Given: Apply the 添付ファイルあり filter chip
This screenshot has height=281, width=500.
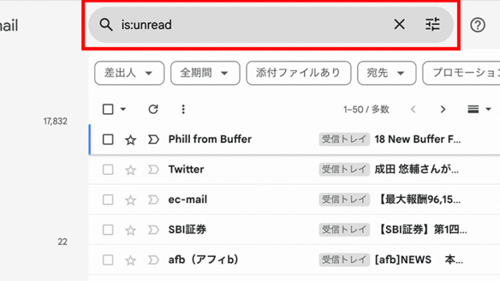Looking at the screenshot, I should pos(298,73).
